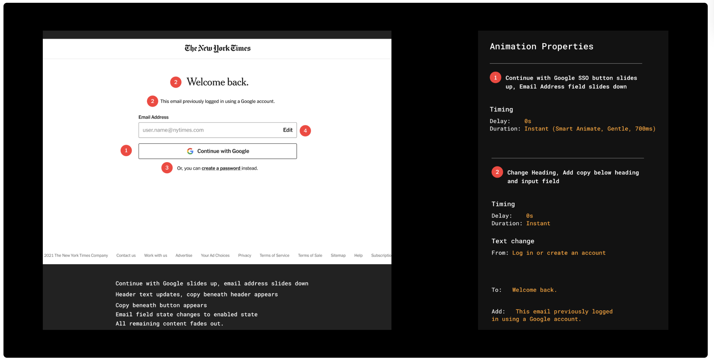
Task: Open Terms of Sale footer link
Action: [x=310, y=255]
